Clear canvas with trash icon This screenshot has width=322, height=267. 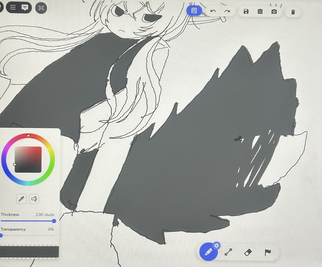(x=293, y=12)
